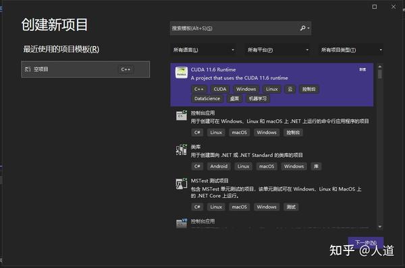This screenshot has width=405, height=268.
Task: Choose recent 空项目 C++ template
Action: pyautogui.click(x=86, y=69)
